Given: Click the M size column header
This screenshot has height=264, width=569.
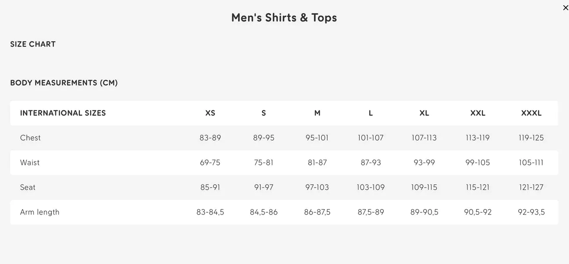Looking at the screenshot, I should [317, 113].
